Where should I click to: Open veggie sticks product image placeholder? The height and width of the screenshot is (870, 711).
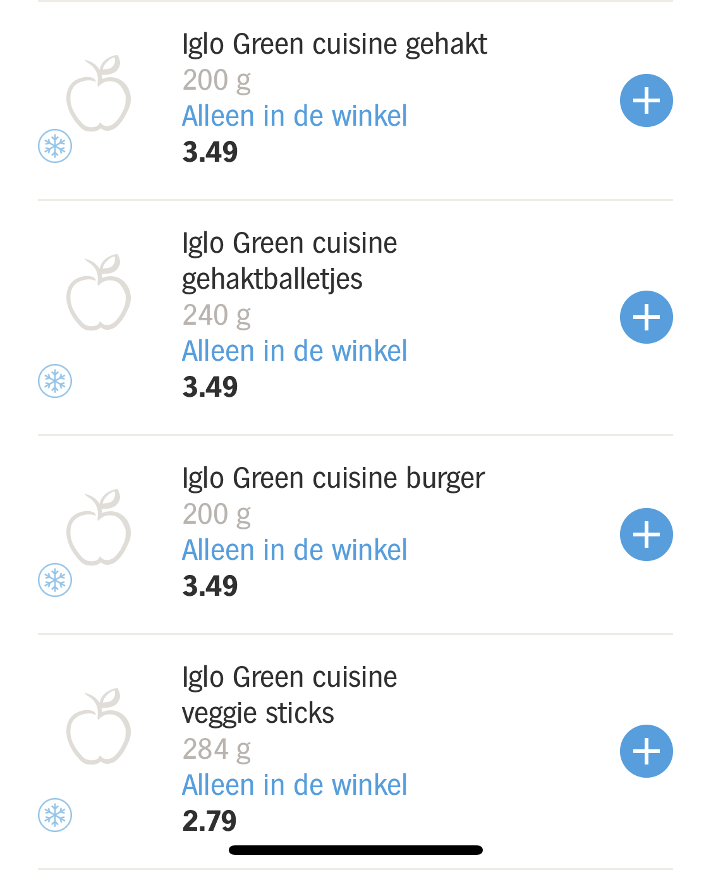click(99, 727)
